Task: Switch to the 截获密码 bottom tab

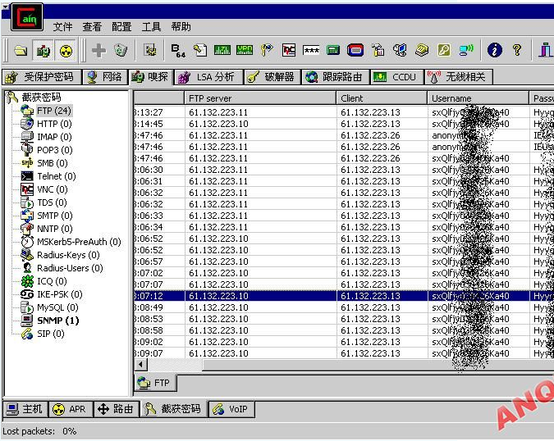Action: 173,409
